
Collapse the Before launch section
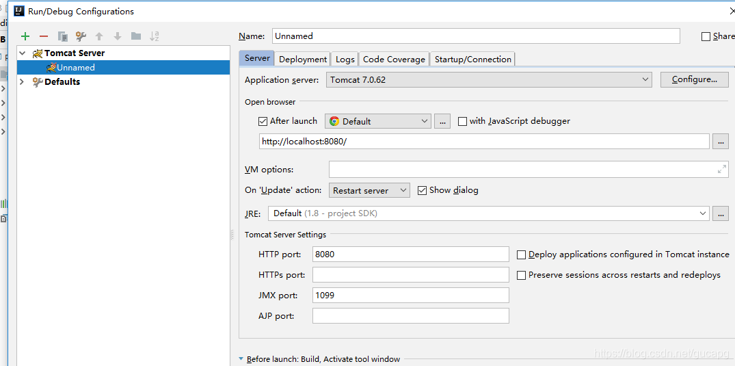tap(241, 359)
